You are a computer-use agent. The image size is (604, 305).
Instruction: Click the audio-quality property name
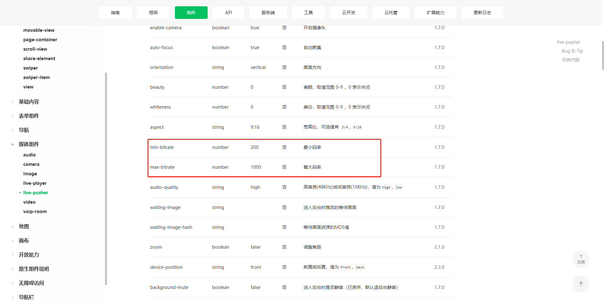point(164,187)
